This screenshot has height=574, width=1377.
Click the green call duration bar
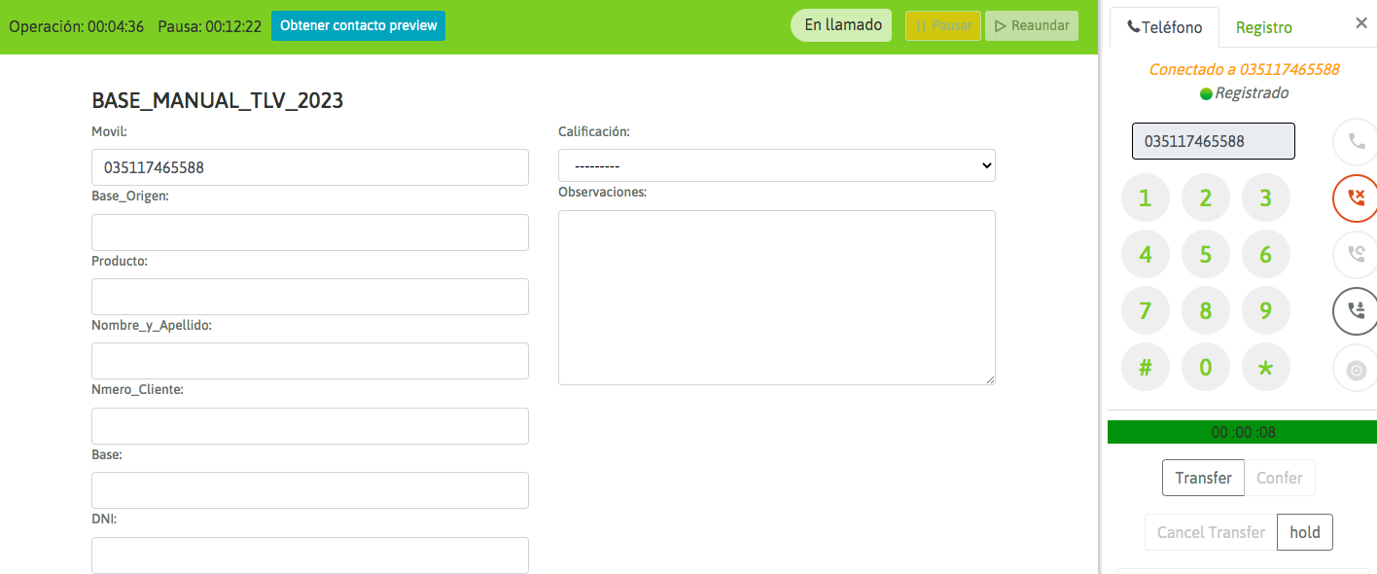pos(1242,432)
